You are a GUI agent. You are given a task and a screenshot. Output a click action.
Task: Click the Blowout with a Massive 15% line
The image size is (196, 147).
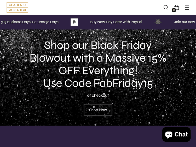pyautogui.click(x=98, y=58)
